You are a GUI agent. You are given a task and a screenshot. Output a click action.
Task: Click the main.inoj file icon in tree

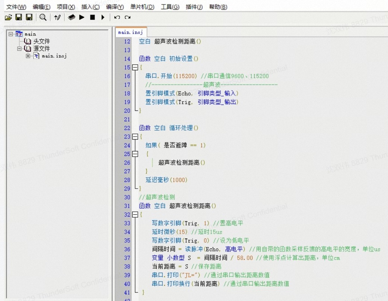[36, 56]
